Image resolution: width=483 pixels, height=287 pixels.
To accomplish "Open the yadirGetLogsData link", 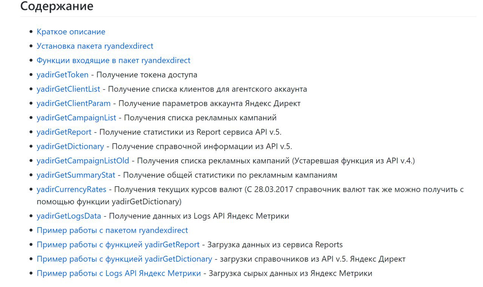I will point(69,216).
